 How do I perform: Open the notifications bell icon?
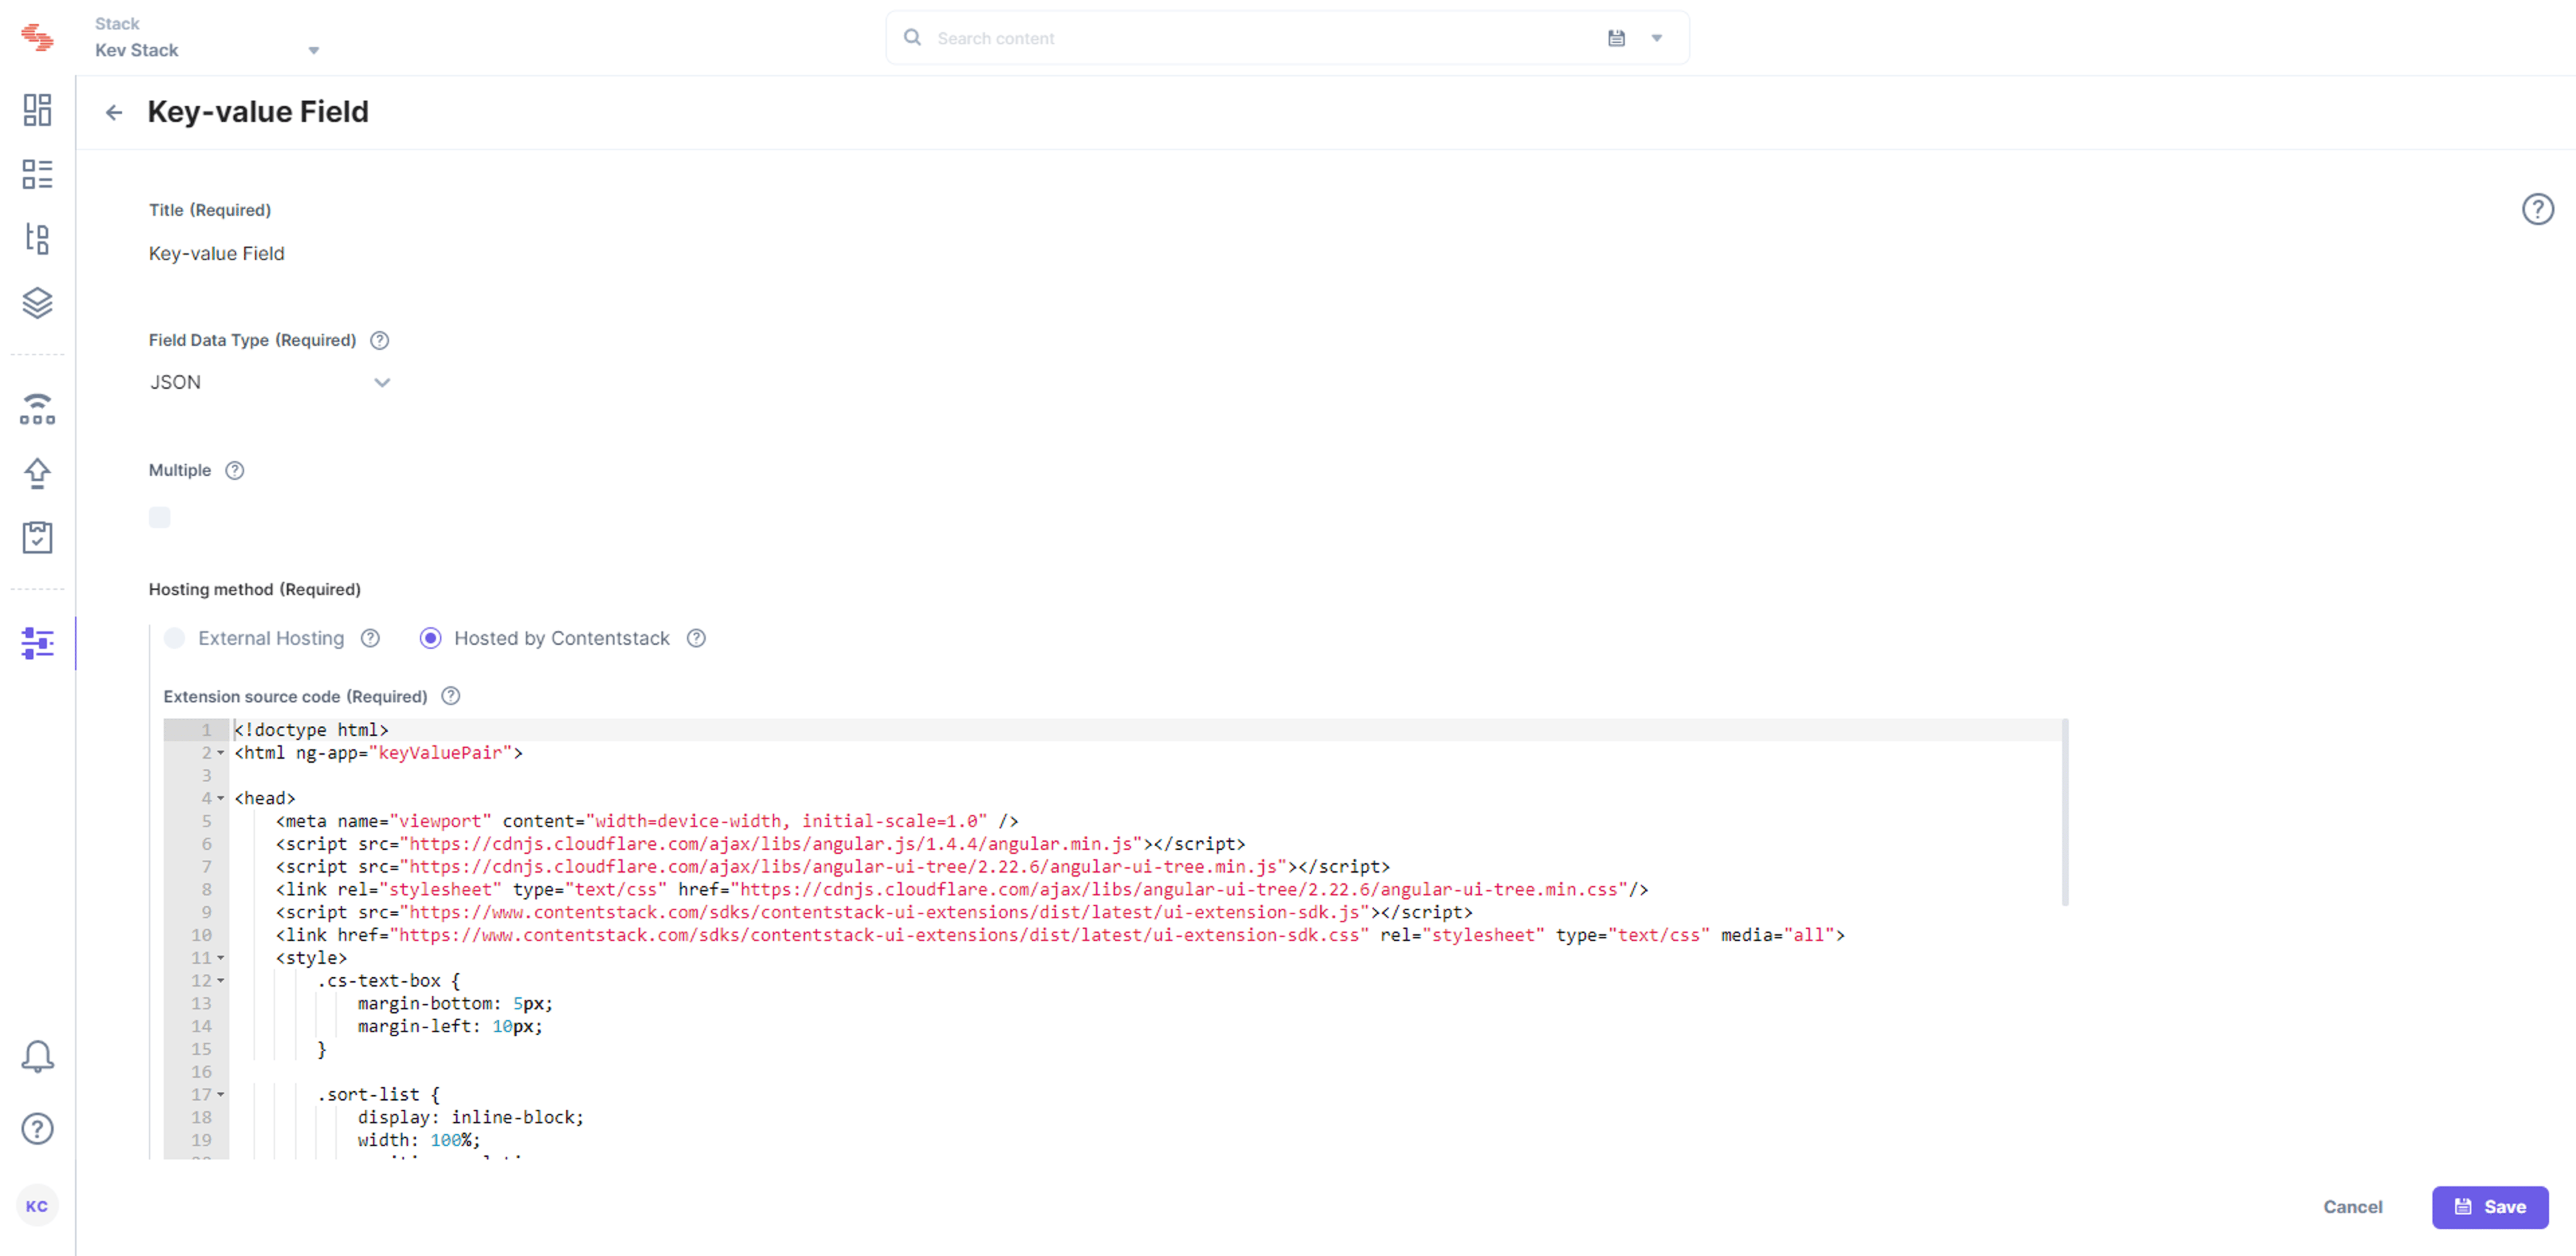click(x=37, y=1056)
